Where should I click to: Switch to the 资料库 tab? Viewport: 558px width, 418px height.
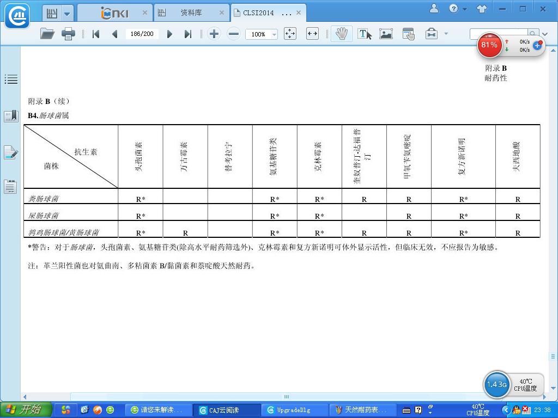[x=191, y=13]
